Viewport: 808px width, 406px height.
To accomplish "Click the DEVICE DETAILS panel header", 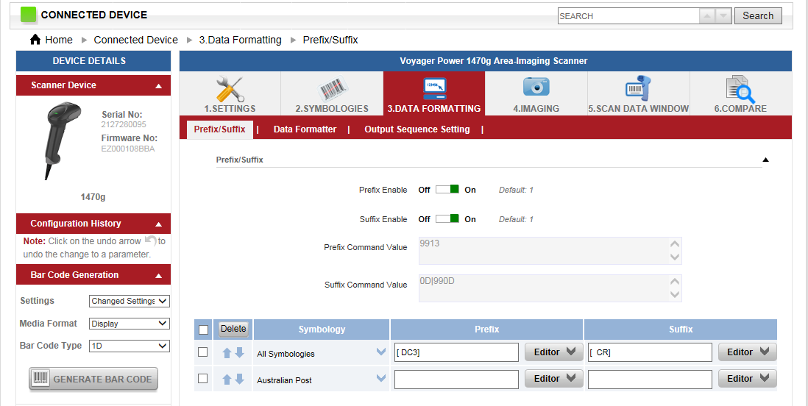I will point(93,61).
